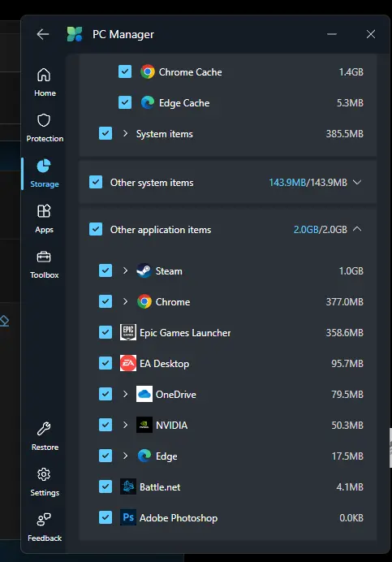Expand the Steam row chevron
The width and height of the screenshot is (392, 562).
click(125, 270)
